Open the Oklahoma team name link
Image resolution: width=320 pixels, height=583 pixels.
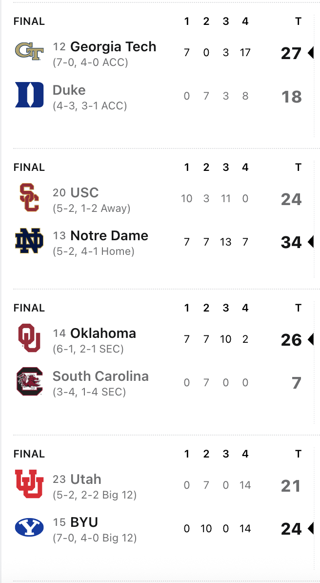103,333
